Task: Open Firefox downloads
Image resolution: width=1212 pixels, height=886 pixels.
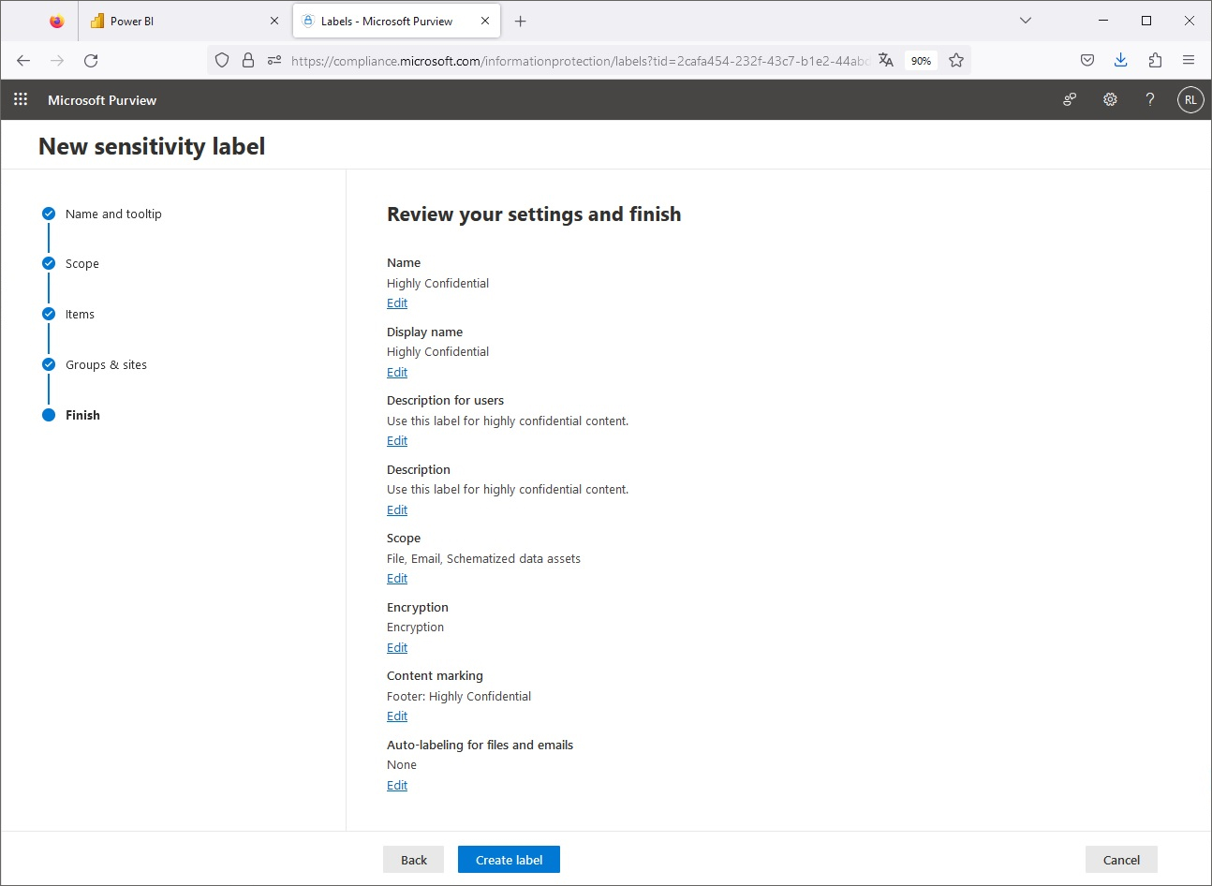Action: 1120,59
